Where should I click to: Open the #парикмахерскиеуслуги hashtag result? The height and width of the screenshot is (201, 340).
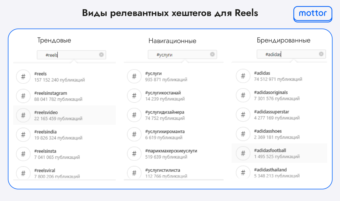[174, 154]
